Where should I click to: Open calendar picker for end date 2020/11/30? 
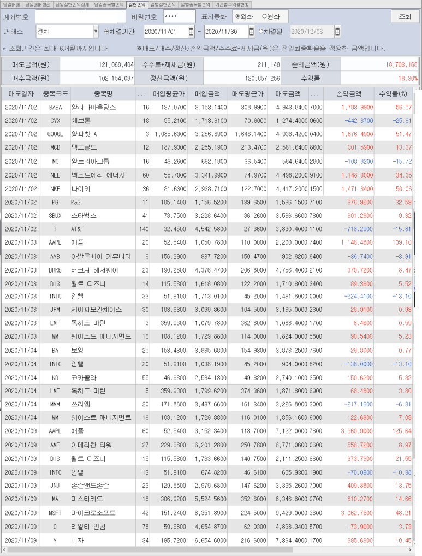pos(252,32)
